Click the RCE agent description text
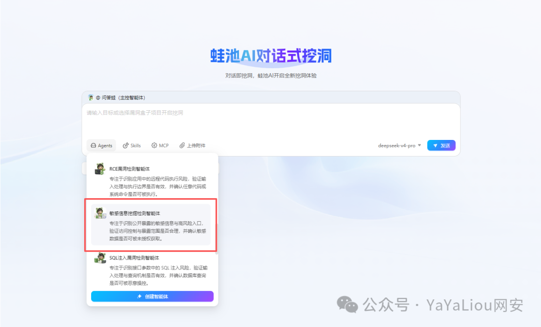541x327 pixels. tap(158, 187)
